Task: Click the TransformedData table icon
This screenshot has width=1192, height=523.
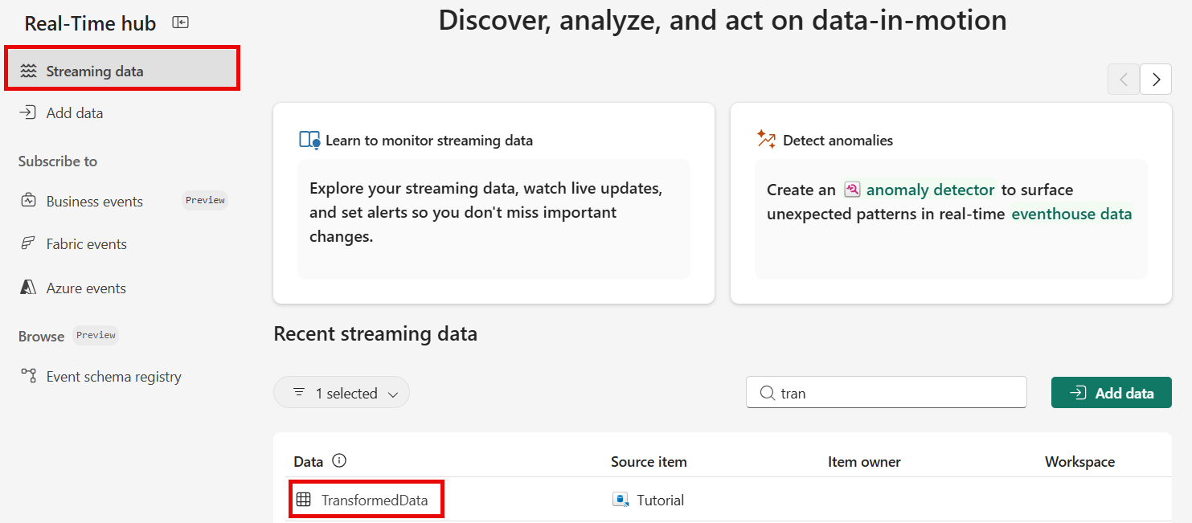Action: tap(303, 500)
